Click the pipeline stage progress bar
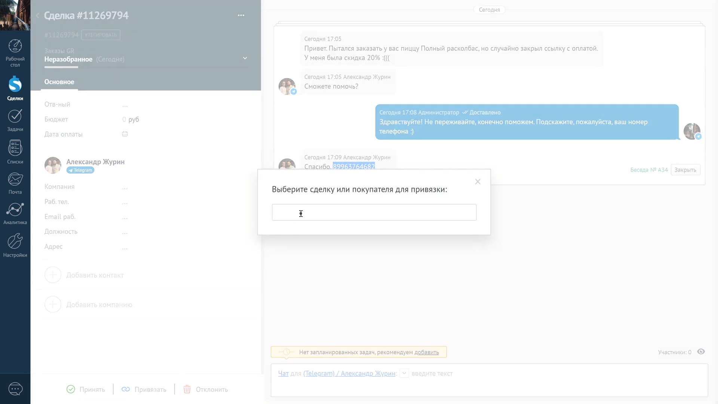Viewport: 718px width, 404px height. point(61,68)
